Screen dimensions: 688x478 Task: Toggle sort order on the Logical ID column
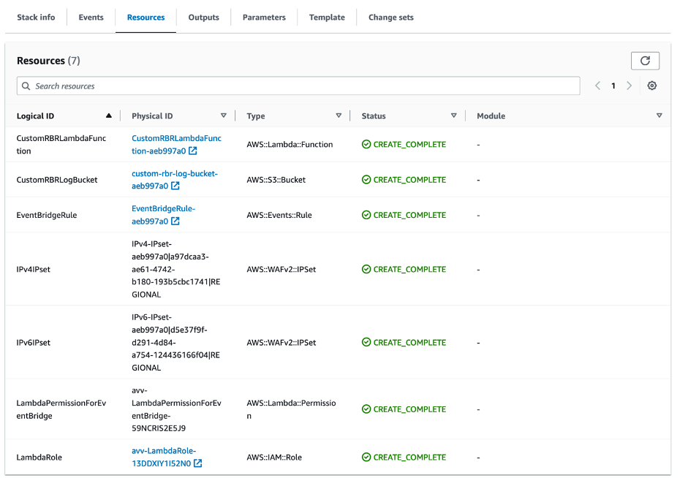(108, 115)
